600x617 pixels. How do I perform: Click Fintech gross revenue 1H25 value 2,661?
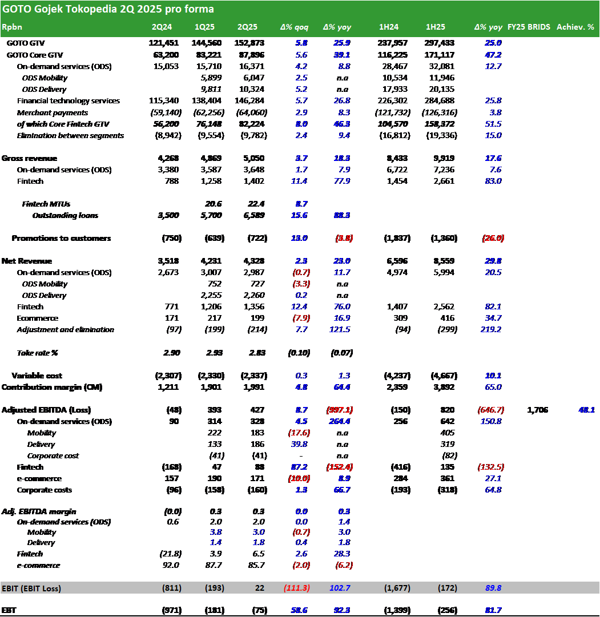pos(444,182)
